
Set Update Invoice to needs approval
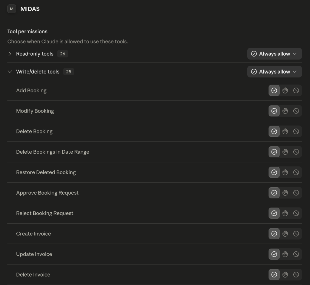(x=285, y=254)
